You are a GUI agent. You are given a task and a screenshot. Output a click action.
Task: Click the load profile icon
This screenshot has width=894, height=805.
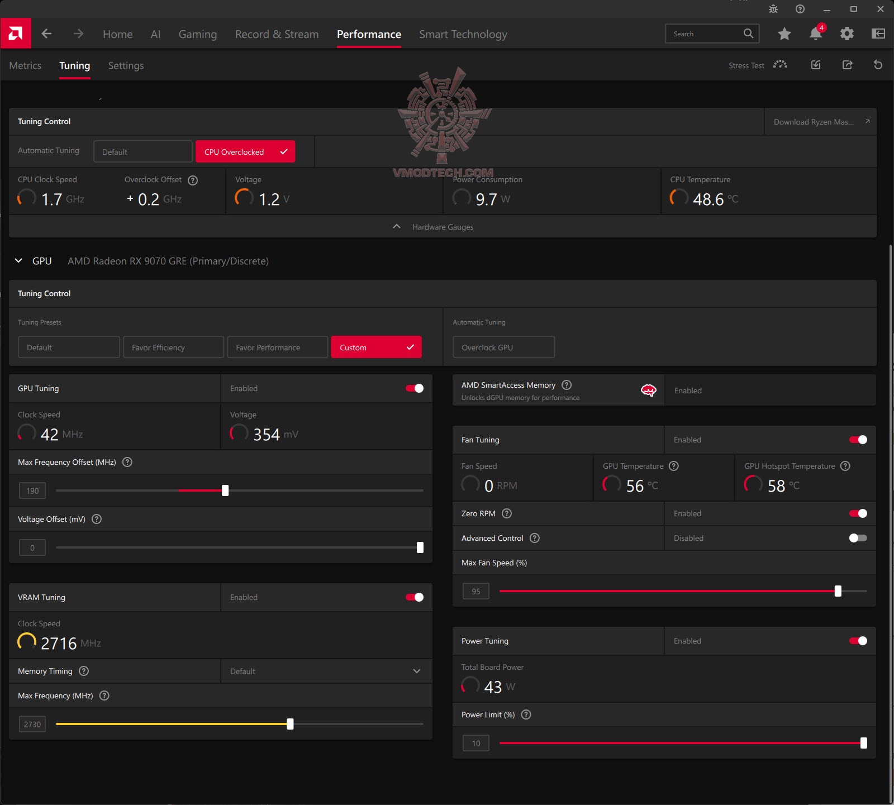click(x=816, y=65)
